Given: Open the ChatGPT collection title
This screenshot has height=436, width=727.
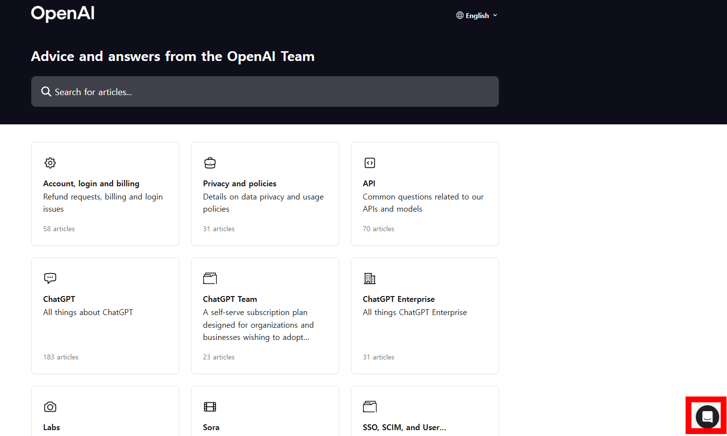Looking at the screenshot, I should coord(59,299).
